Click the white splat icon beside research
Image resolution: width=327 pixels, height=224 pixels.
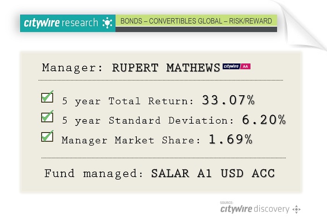[107, 23]
